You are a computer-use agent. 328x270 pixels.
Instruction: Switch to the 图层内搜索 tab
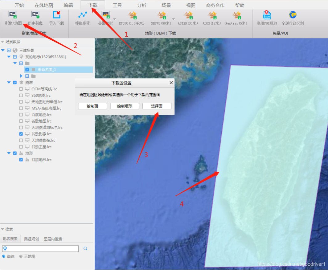tap(53, 239)
